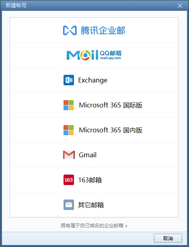Close the 新建帐号 dialog window
This screenshot has width=189, height=247.
click(x=180, y=6)
